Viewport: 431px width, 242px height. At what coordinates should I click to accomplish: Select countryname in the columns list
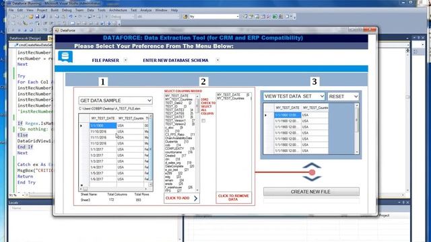(178, 152)
